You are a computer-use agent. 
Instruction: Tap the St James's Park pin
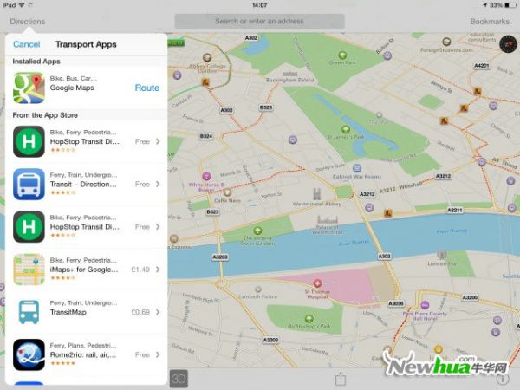346,129
